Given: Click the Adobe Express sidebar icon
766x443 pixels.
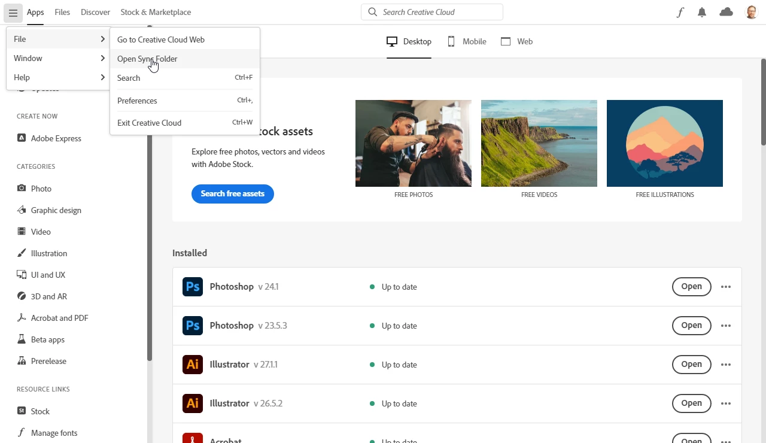Looking at the screenshot, I should coord(22,138).
